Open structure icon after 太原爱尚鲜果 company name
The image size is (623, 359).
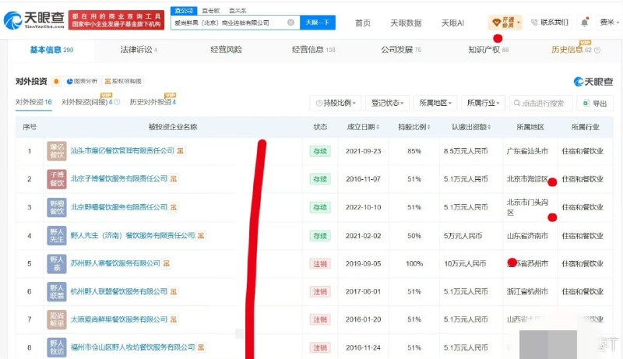click(174, 319)
